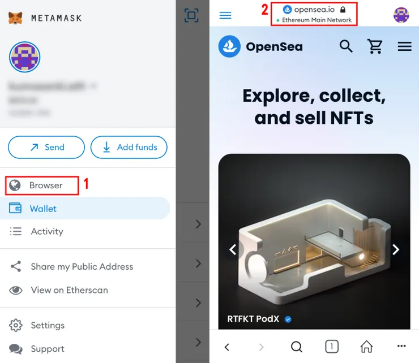Open View on Etherscan link
Image resolution: width=419 pixels, height=363 pixels.
coord(69,290)
